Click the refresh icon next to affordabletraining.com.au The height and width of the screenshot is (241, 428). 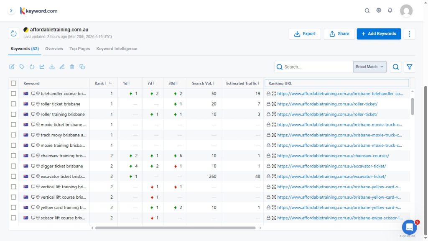pos(13,33)
